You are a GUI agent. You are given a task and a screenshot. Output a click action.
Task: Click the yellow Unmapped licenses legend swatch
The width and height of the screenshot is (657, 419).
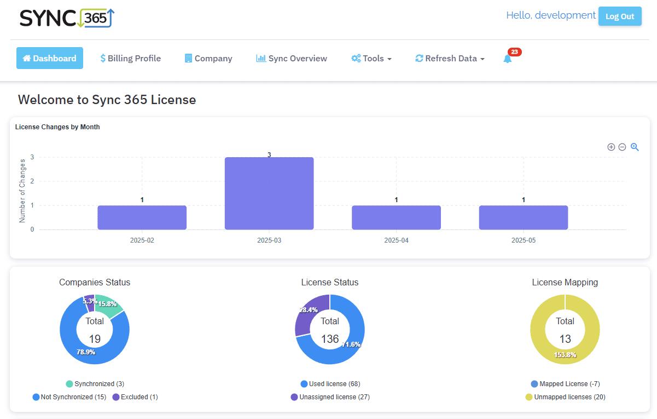pyautogui.click(x=529, y=397)
